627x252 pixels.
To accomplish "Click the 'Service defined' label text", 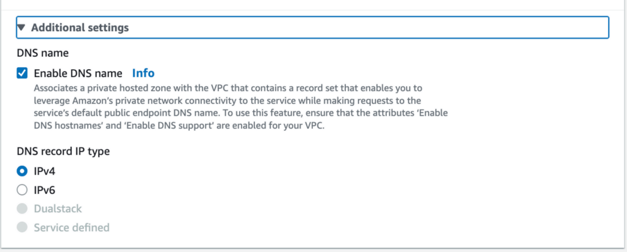I will (x=71, y=228).
